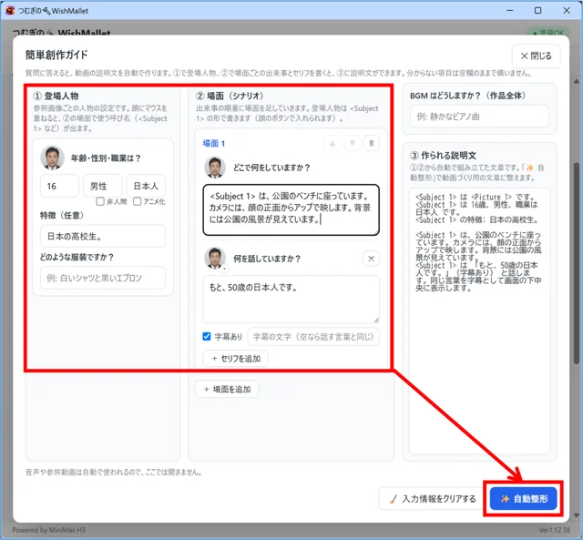Enable the 非人間 checkbox
Viewport: 583px width, 540px height.
click(x=100, y=201)
